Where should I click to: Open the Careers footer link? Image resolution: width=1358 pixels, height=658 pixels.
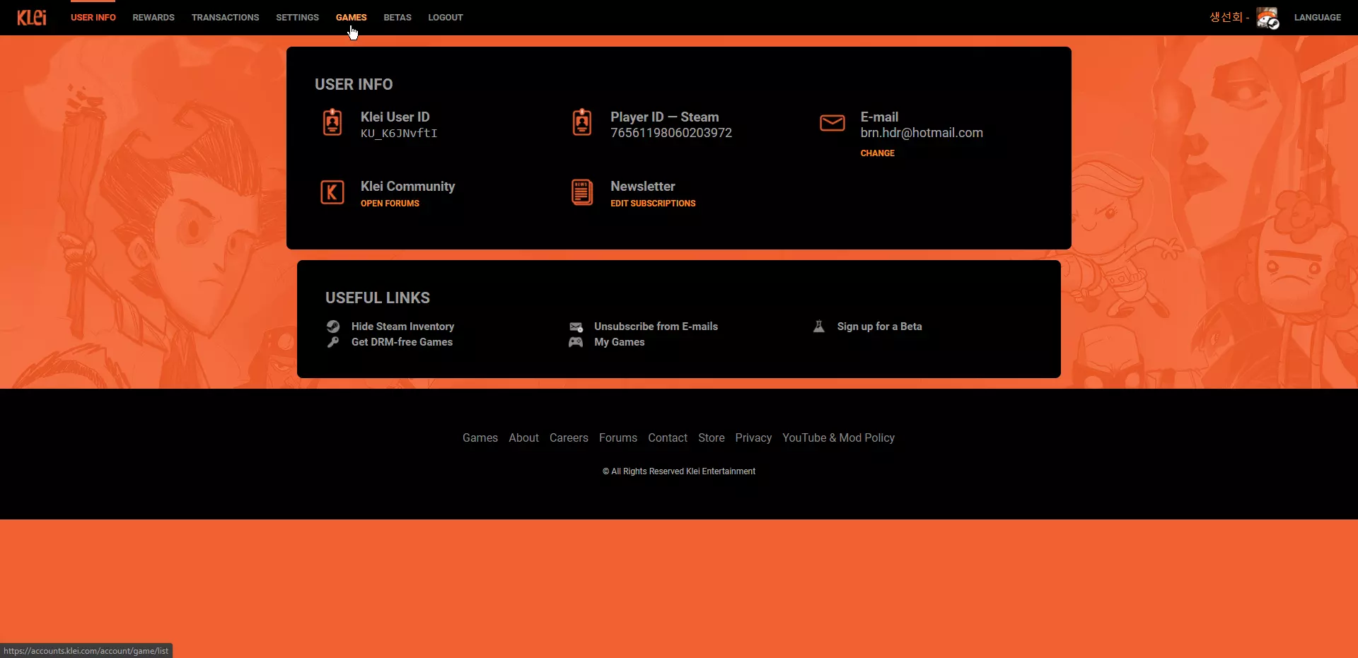(569, 438)
